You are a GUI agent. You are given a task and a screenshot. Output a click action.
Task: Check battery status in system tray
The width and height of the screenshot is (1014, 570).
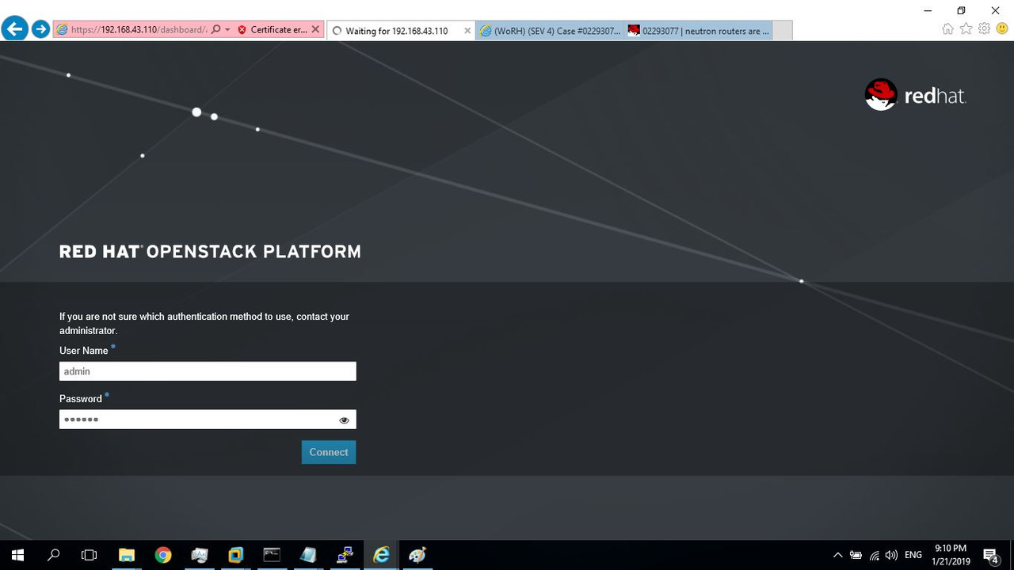pyautogui.click(x=856, y=555)
